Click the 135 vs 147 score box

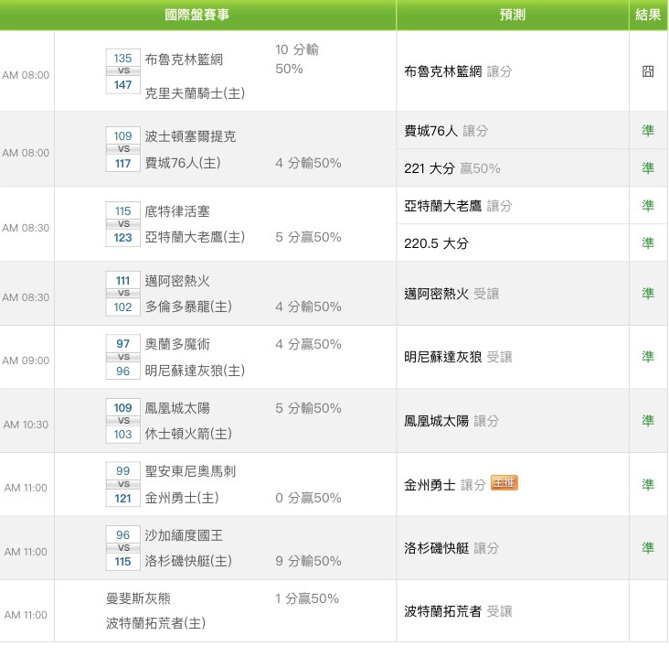click(x=122, y=71)
